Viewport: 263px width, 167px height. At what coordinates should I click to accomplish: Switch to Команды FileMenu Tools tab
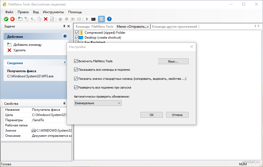pos(95,27)
